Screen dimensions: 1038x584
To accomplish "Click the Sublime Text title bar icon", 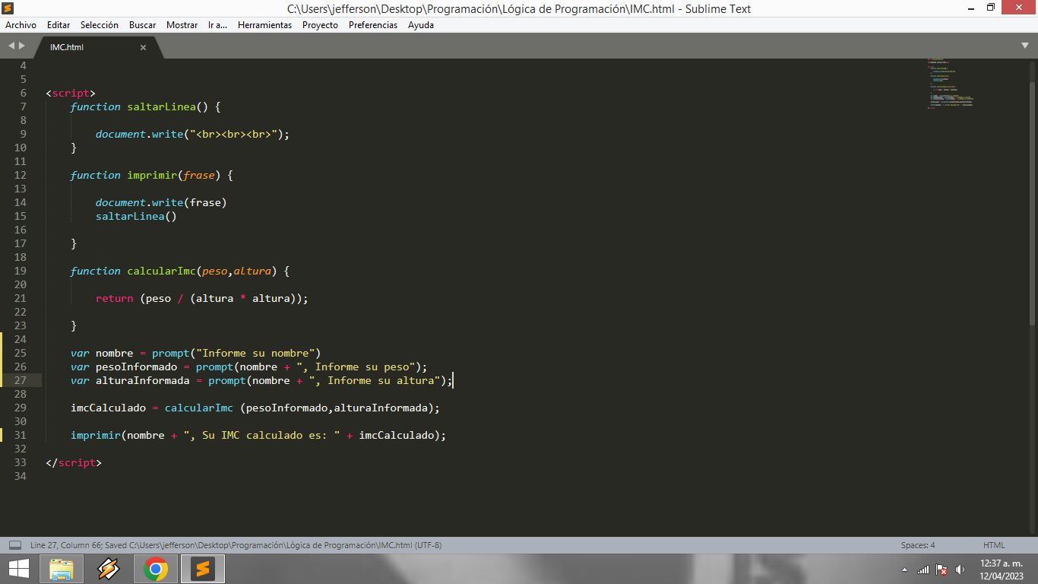I will click(8, 8).
